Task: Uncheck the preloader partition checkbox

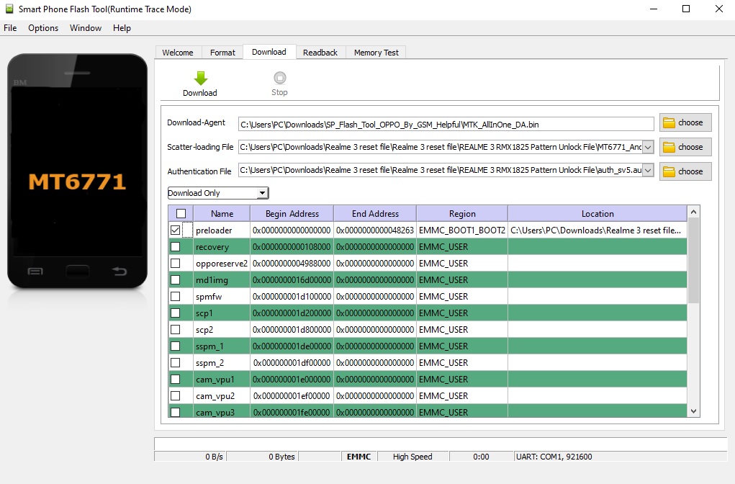Action: point(176,230)
